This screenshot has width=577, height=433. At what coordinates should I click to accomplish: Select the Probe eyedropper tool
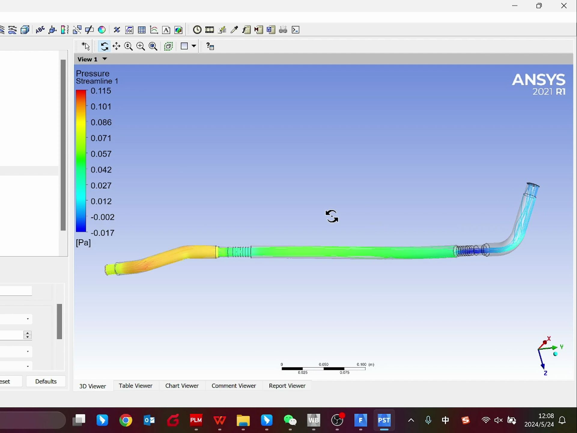234,30
